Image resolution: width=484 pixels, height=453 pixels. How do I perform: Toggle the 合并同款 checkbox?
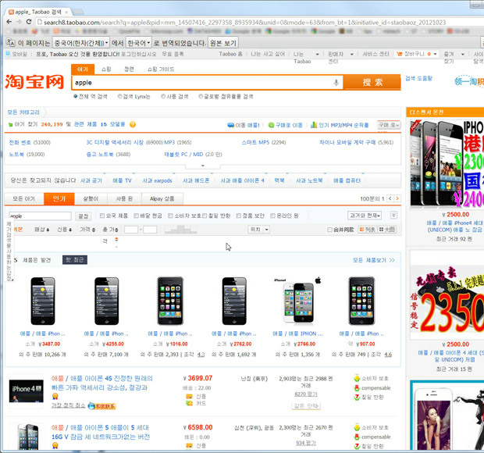[x=329, y=230]
